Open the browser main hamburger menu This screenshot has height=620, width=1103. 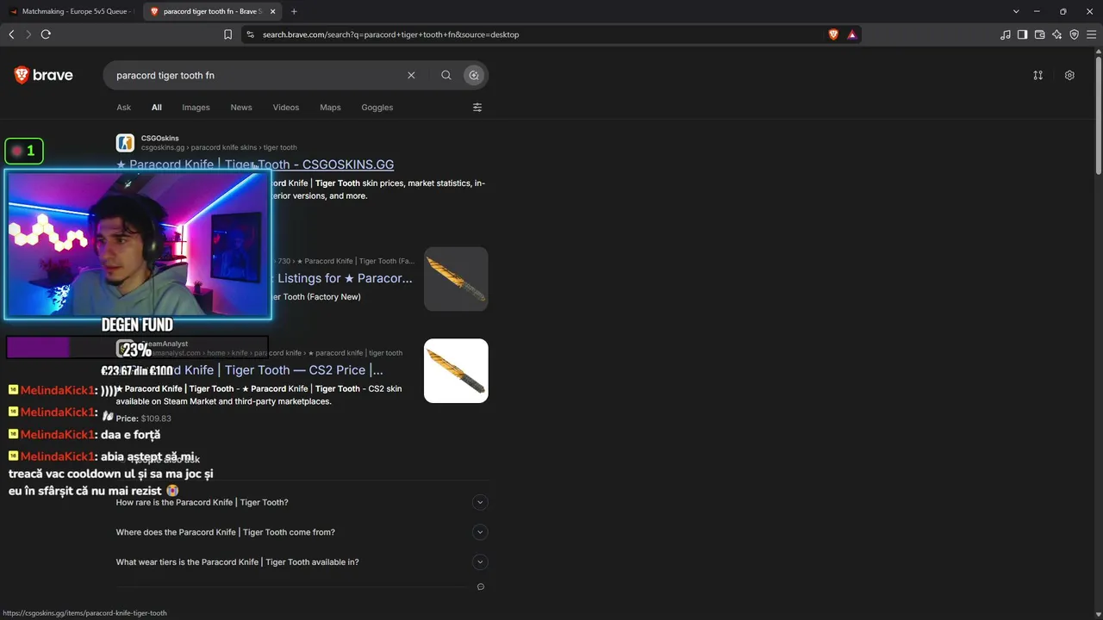1091,34
